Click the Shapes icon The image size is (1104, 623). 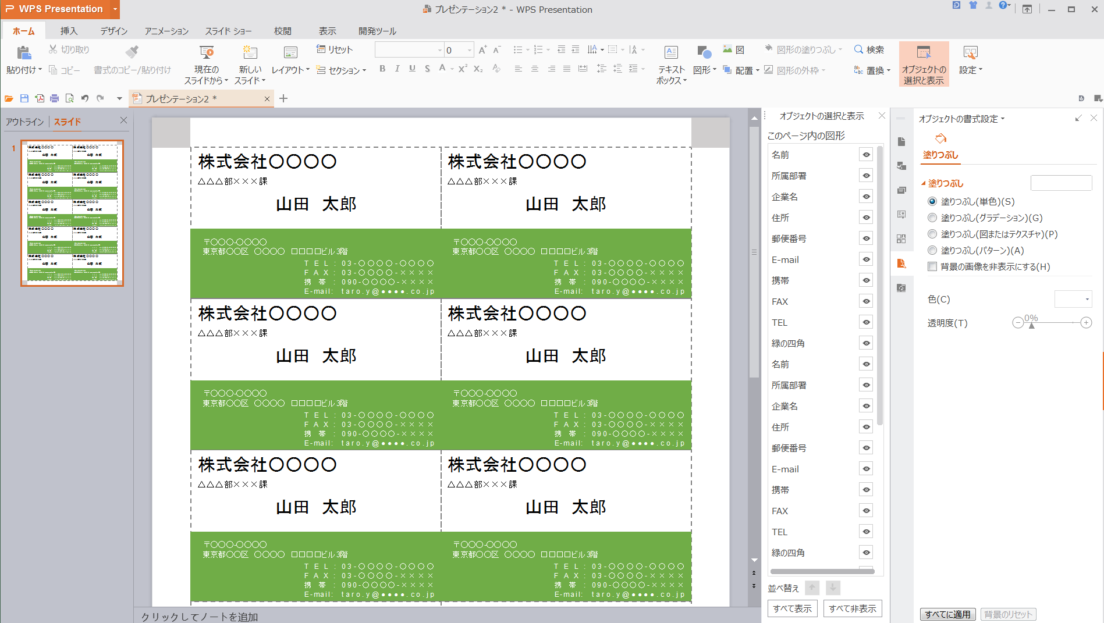(704, 52)
